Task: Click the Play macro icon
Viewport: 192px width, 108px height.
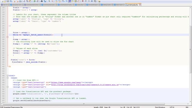Action: [89, 1]
